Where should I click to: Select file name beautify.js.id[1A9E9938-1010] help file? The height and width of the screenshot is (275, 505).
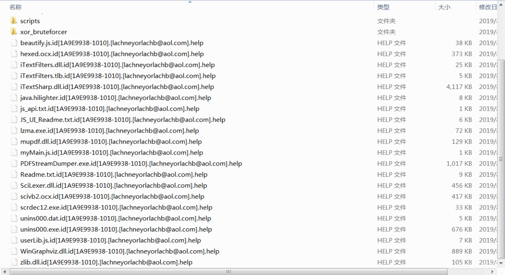112,43
